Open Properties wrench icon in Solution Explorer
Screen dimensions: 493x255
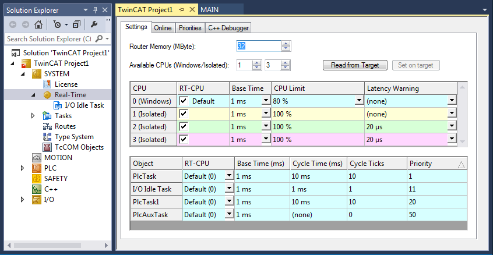click(94, 24)
